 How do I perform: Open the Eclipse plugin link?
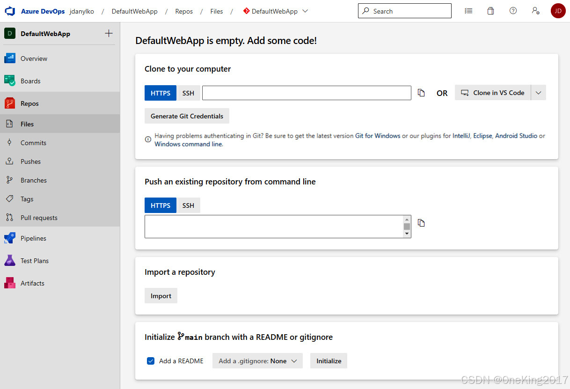[482, 136]
